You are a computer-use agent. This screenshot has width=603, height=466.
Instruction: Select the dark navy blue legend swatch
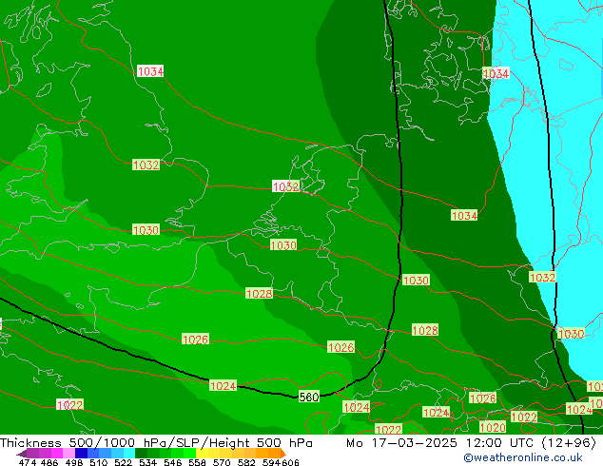coord(81,453)
